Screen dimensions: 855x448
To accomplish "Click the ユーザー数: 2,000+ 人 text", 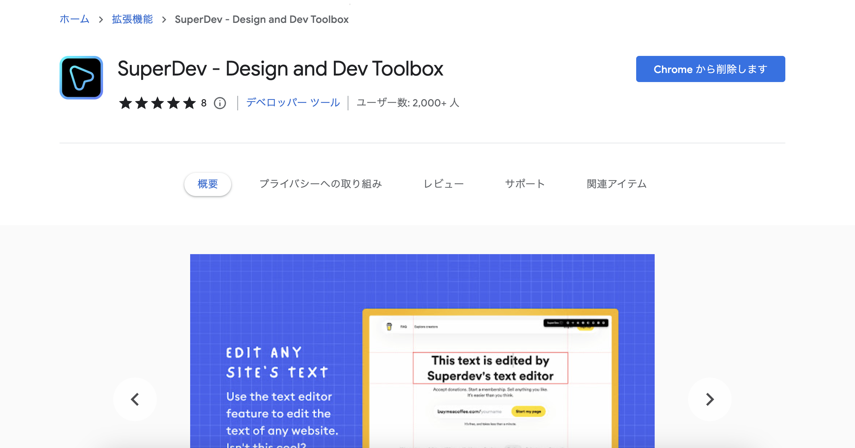I will (408, 103).
